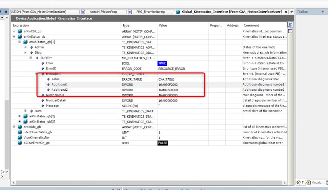Toggle the FALSE value of bClearErrorKin_gb
The image size is (328, 190).
162,143
